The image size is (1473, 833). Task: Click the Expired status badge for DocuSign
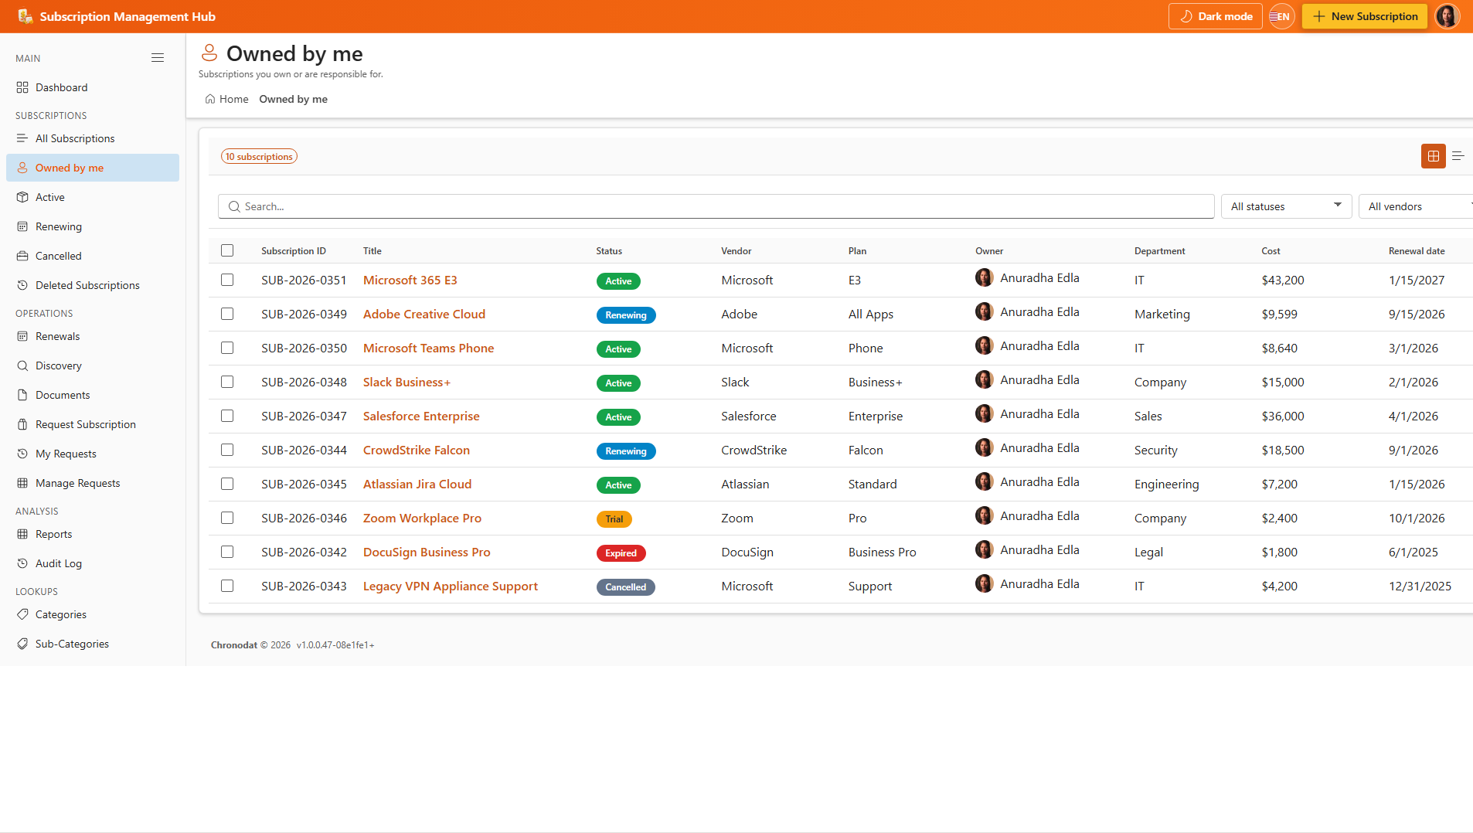621,553
